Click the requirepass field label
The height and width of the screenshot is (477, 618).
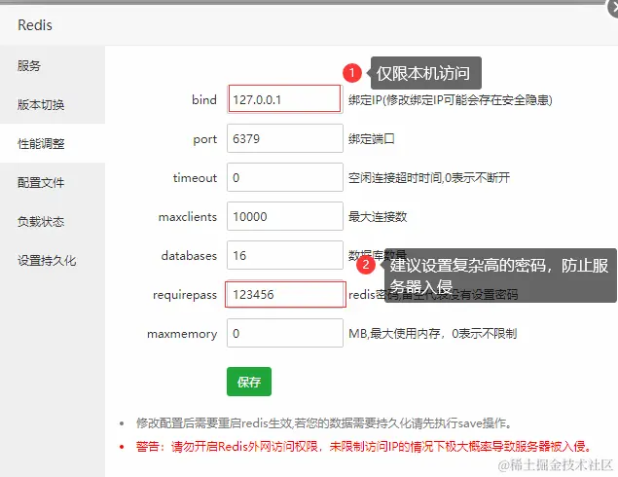click(185, 295)
